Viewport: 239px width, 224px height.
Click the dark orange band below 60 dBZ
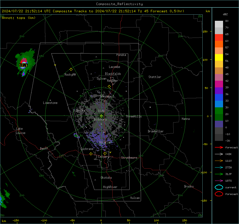click(219, 44)
